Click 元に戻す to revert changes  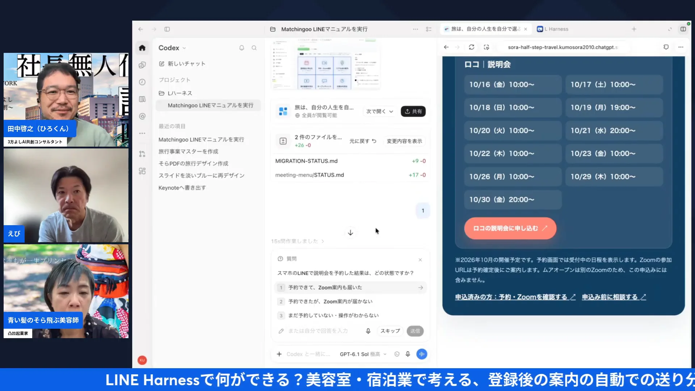363,141
